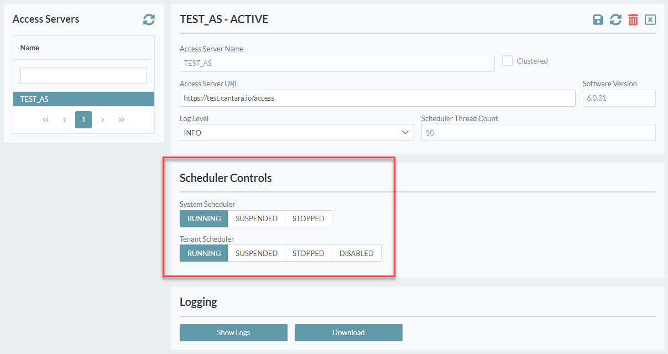Go to first page of servers
This screenshot has height=354, width=668.
pos(46,119)
